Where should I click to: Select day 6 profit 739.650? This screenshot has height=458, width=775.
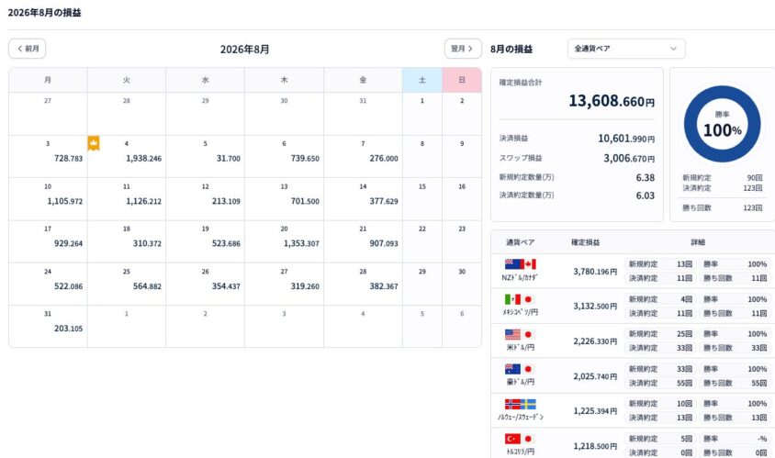[x=305, y=158]
